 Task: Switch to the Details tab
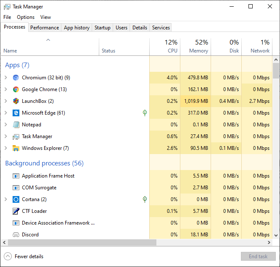tap(140, 28)
